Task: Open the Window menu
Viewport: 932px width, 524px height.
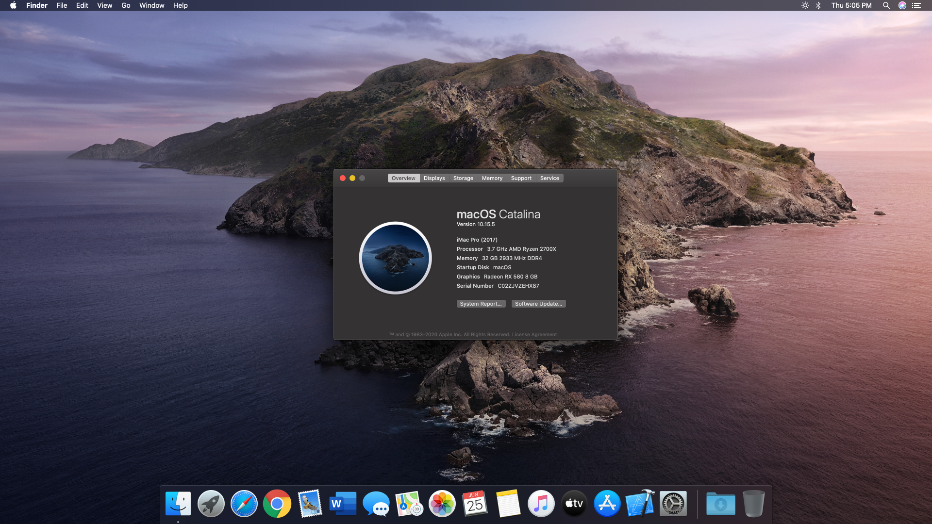Action: [151, 5]
